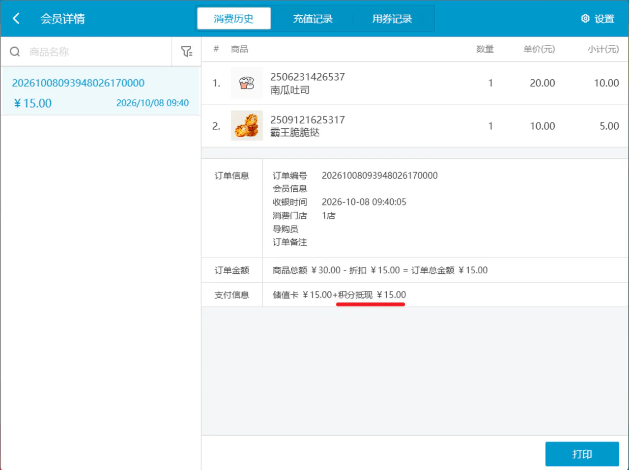Click the 霸王脆脆挞 product name

[295, 132]
